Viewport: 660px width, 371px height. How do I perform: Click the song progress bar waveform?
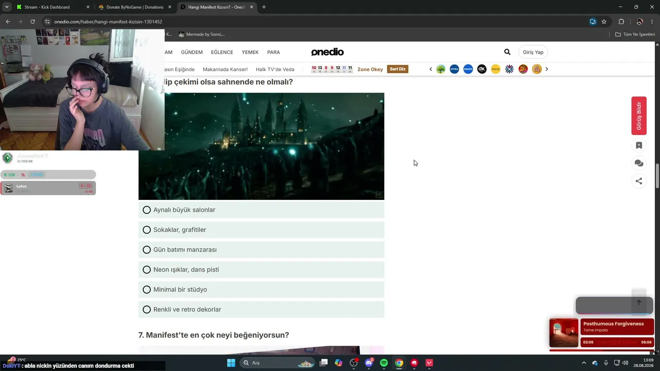coord(617,342)
